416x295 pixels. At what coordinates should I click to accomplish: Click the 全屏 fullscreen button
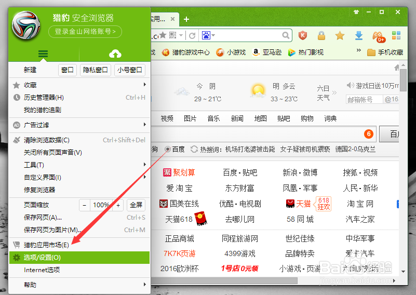click(136, 205)
